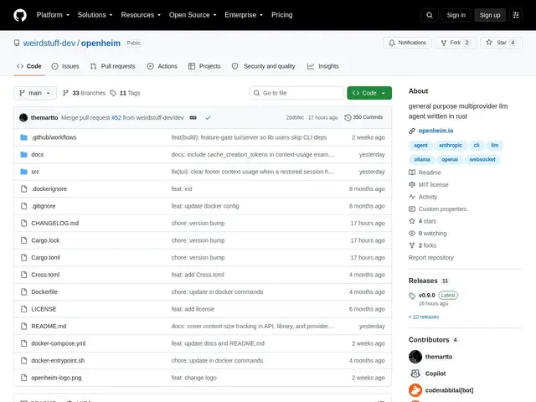View the 33 Branches link
Viewport: 536px width, 402px height.
click(84, 93)
